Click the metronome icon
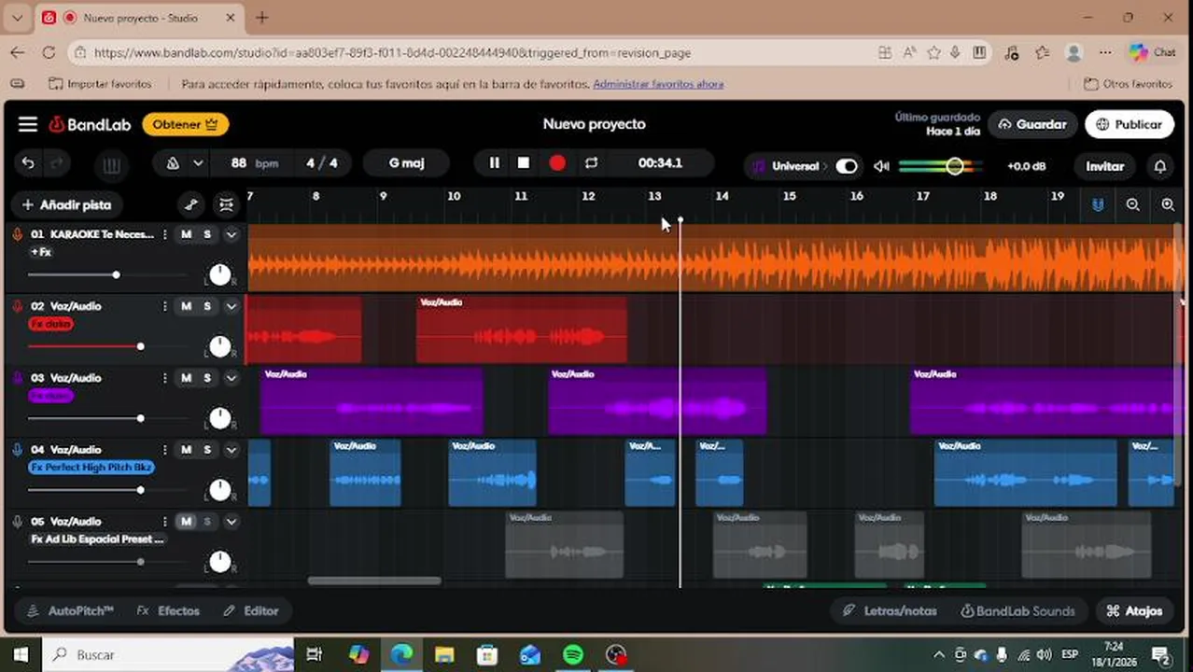The width and height of the screenshot is (1193, 672). (173, 163)
